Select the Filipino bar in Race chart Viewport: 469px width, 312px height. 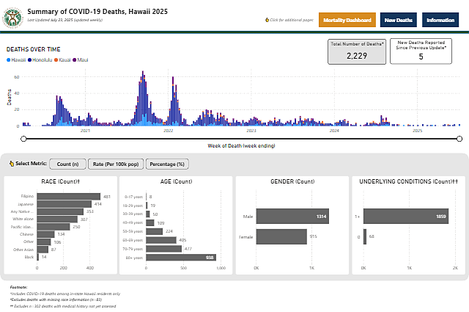click(x=69, y=196)
